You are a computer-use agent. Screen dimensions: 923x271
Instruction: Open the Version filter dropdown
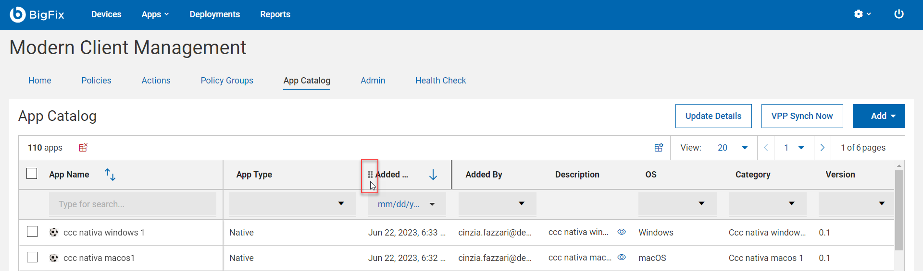point(856,204)
